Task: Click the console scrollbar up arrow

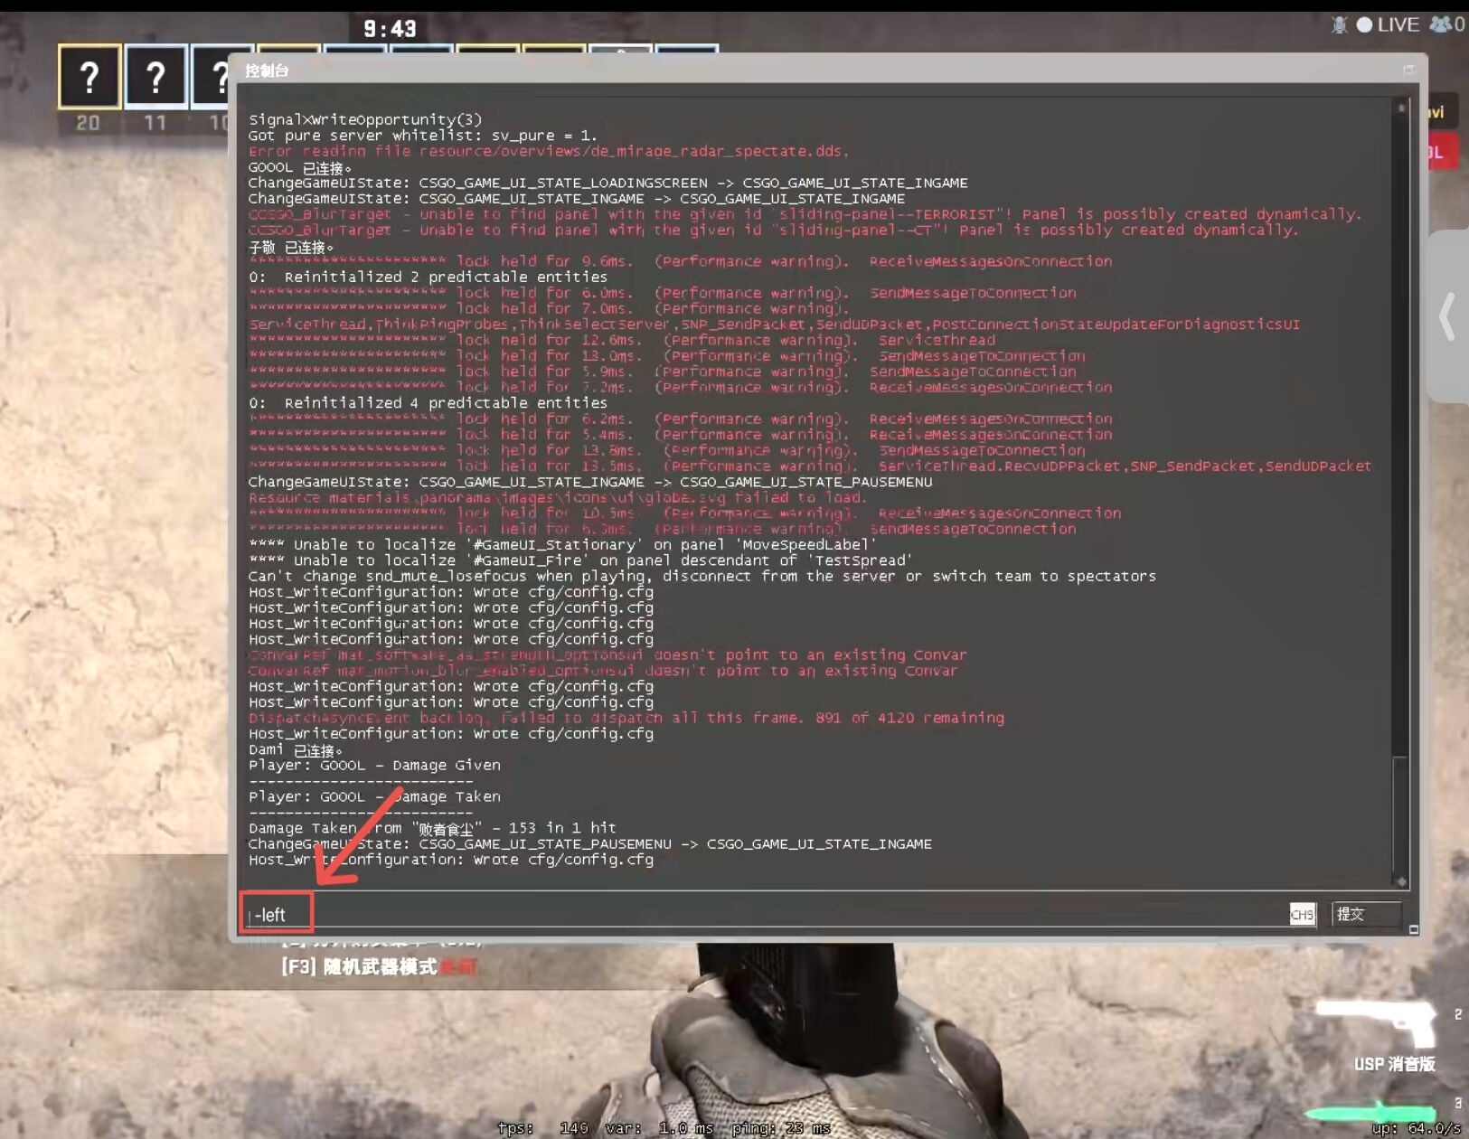Action: [x=1401, y=108]
